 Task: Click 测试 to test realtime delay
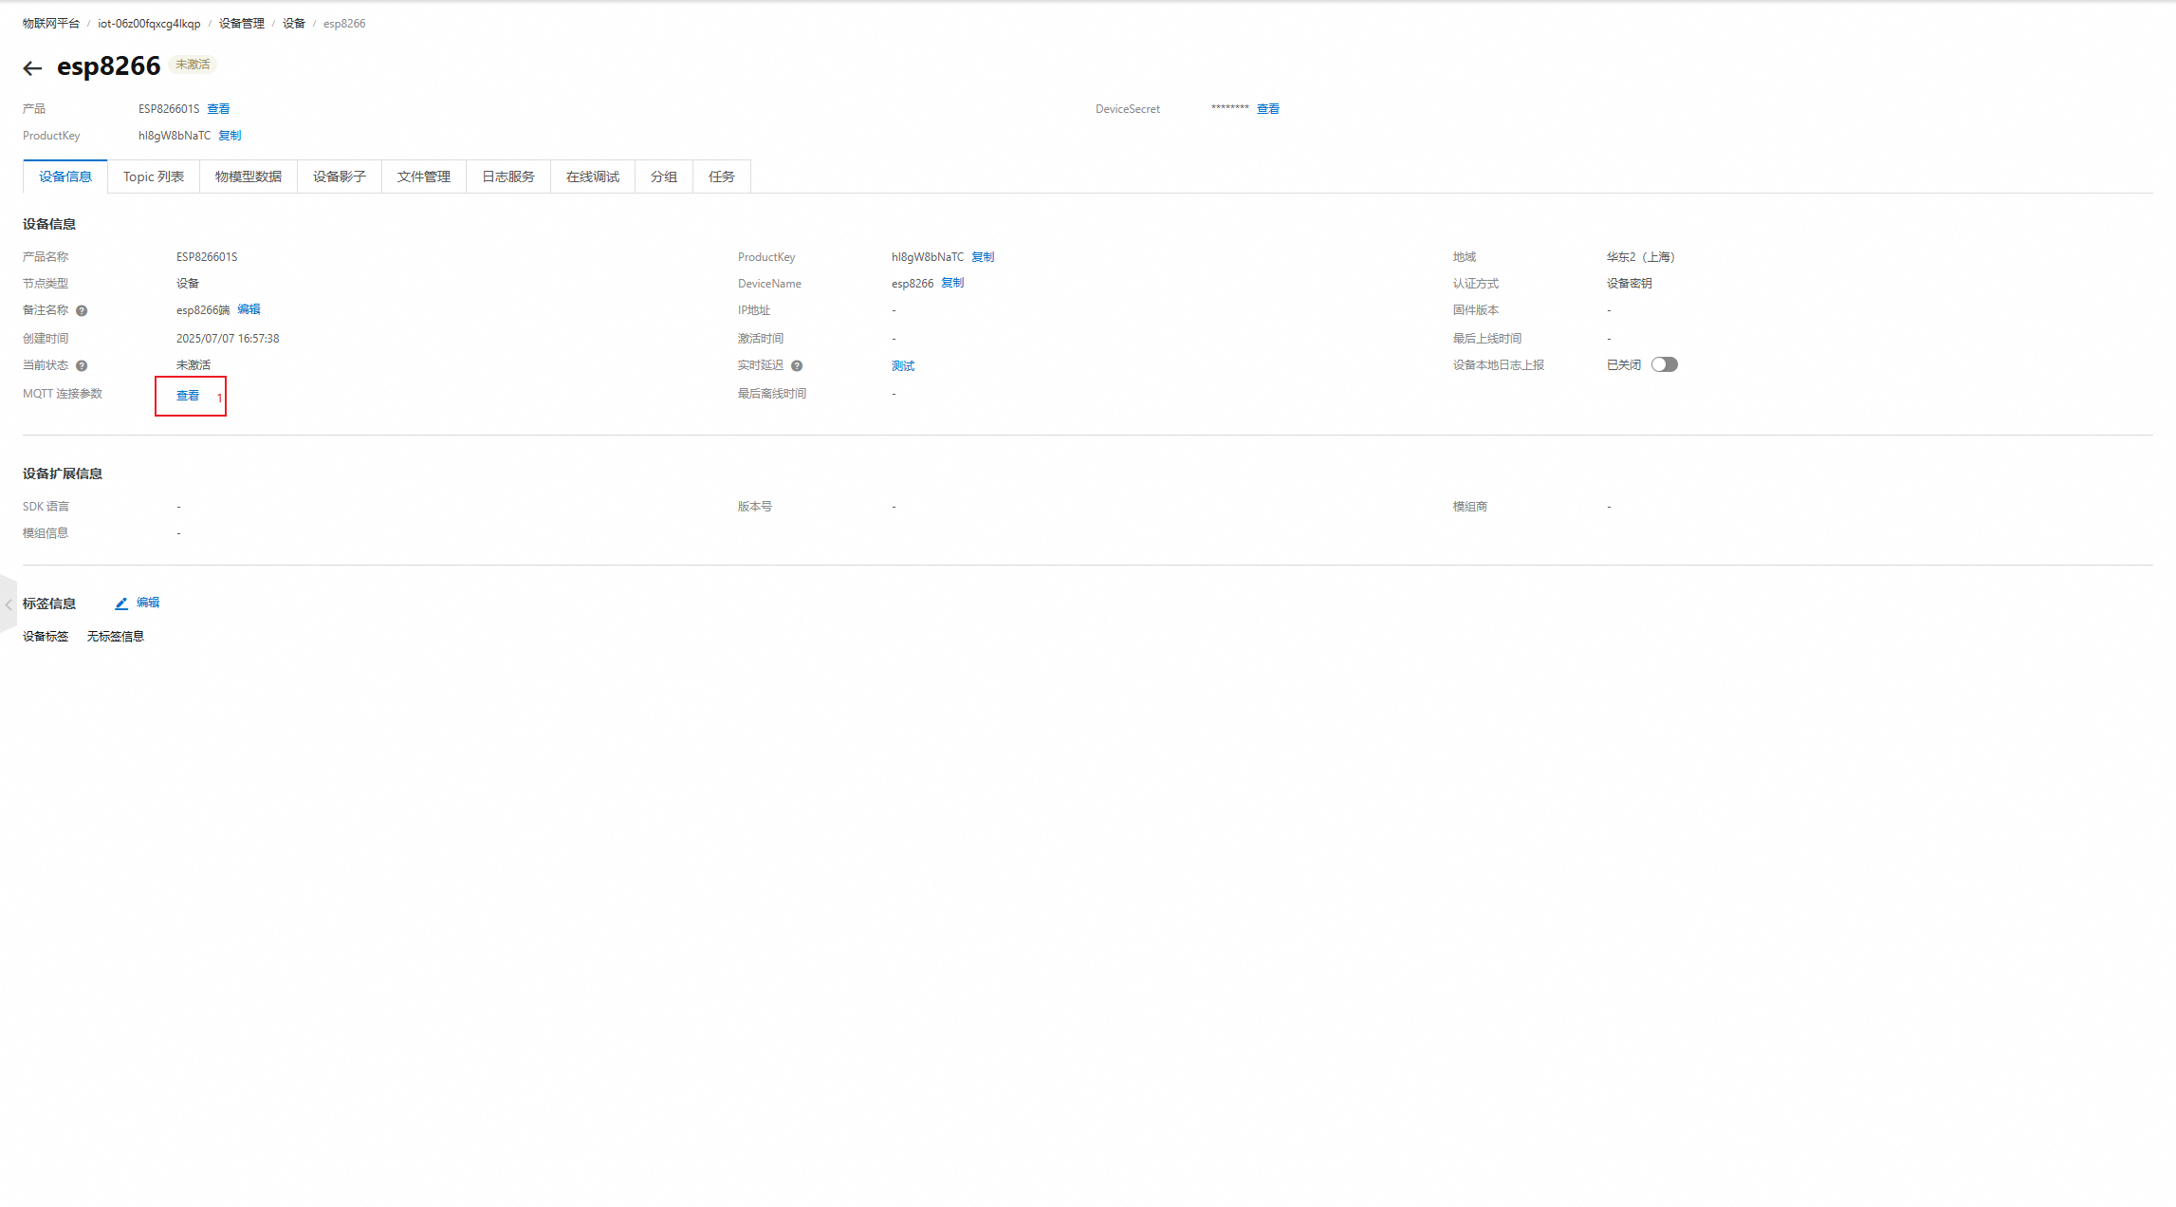[902, 366]
